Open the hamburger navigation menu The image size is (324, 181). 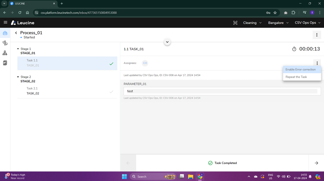tap(5, 22)
